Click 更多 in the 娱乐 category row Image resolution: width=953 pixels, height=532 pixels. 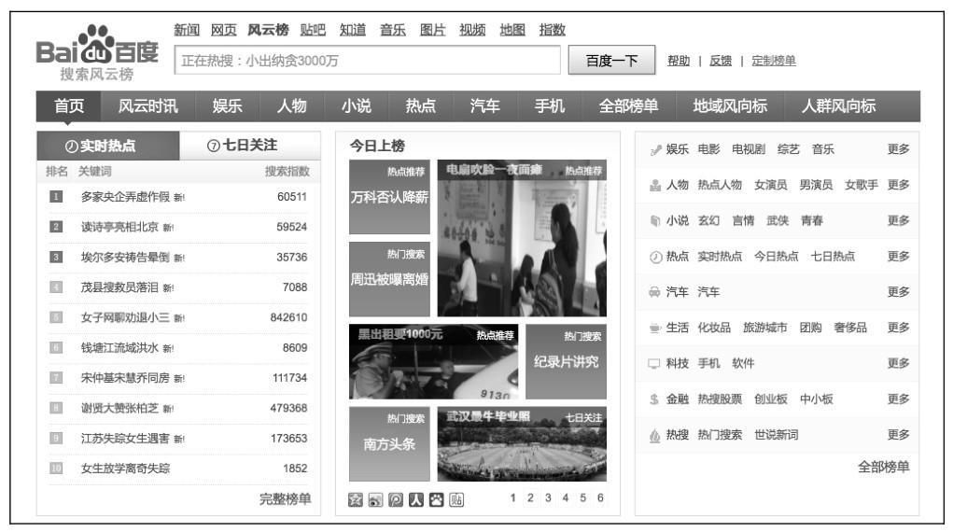click(898, 149)
